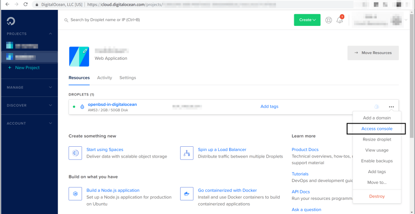This screenshot has width=415, height=214.
Task: Choose Move to... from the menu
Action: (377, 182)
